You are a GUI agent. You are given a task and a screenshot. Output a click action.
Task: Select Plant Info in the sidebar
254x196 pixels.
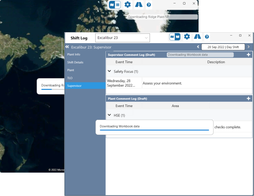[74, 55]
